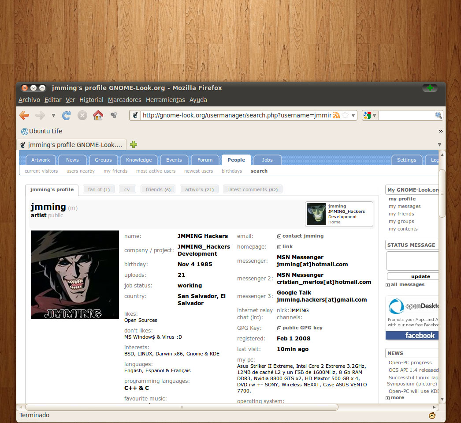461x423 pixels.
Task: Select the latest comments (82) tab
Action: coord(253,189)
